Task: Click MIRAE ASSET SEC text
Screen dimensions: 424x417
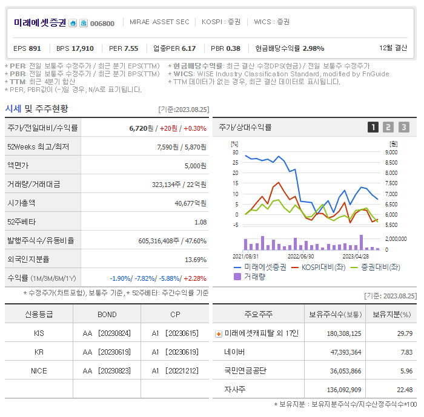Action: click(159, 22)
